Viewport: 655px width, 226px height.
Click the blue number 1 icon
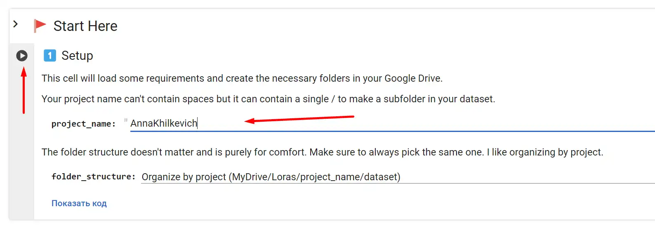click(49, 55)
